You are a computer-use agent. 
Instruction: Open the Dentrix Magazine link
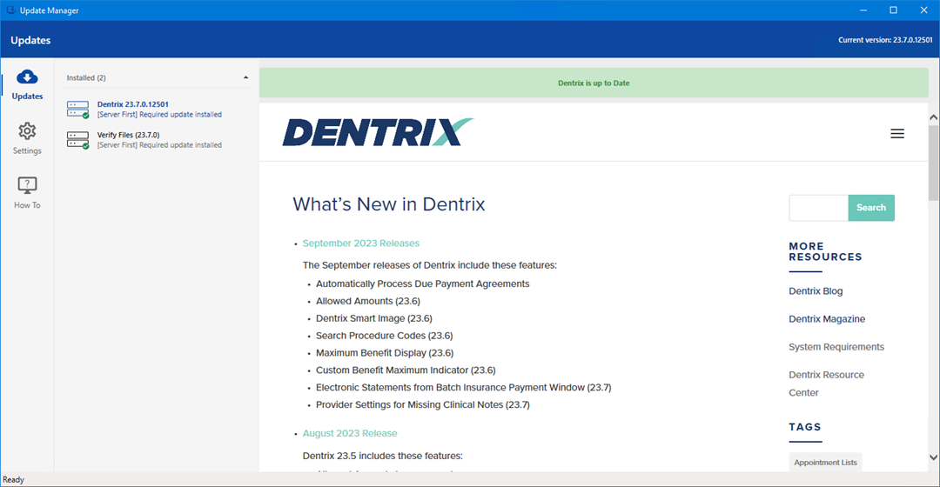(827, 319)
